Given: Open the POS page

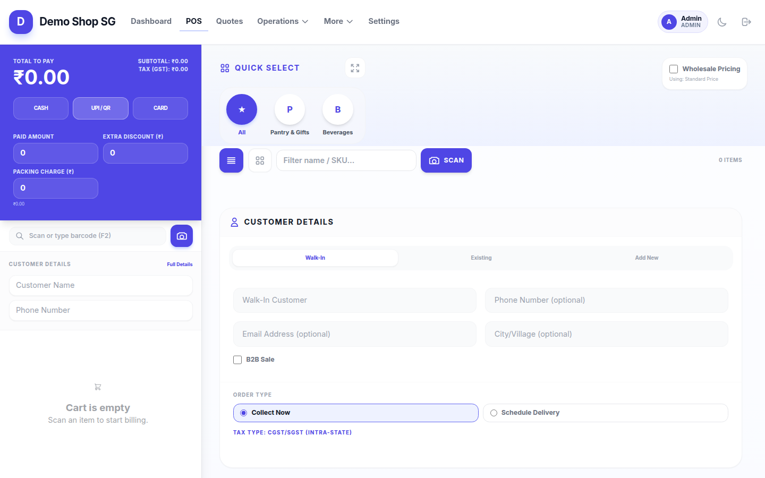Looking at the screenshot, I should coord(194,21).
